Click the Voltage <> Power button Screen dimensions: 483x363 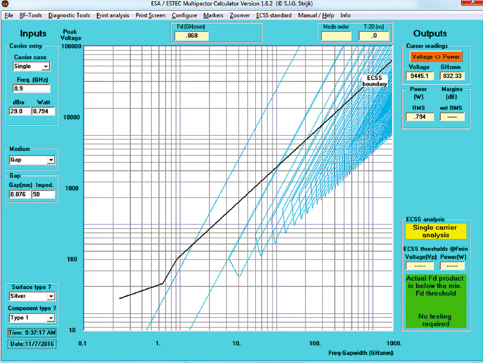tap(436, 57)
